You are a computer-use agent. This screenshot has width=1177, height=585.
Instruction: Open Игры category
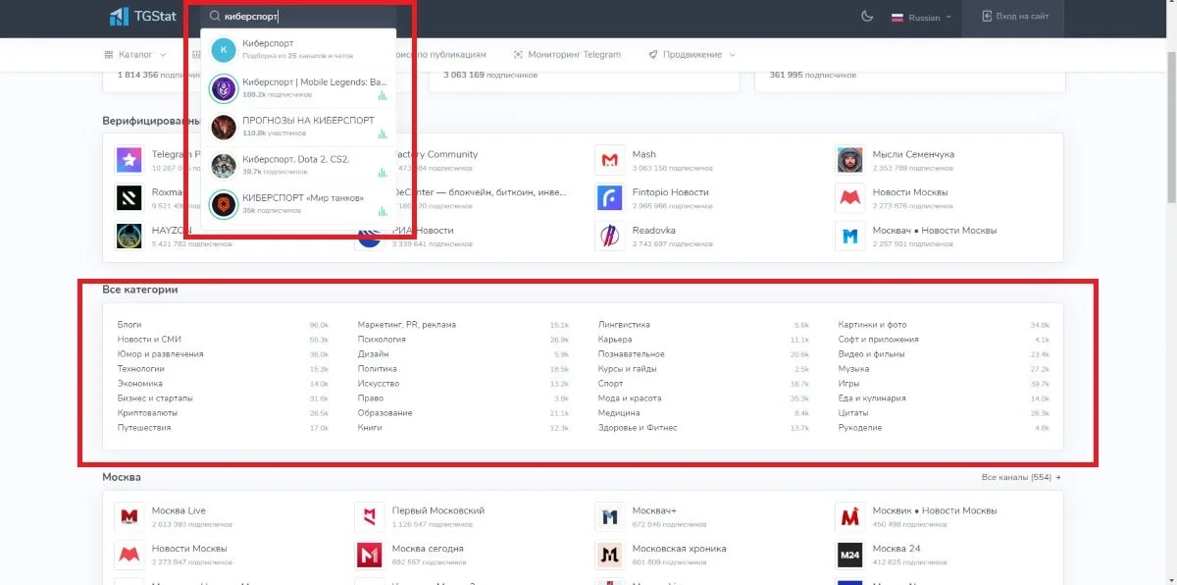(848, 383)
